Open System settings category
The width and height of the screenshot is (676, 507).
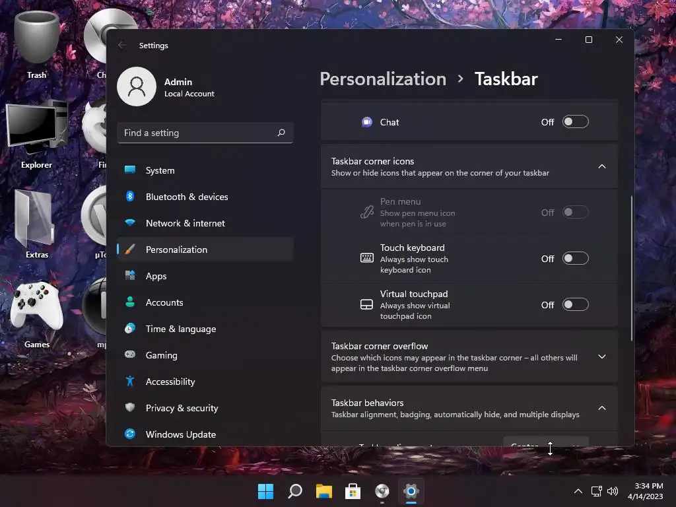205,170
